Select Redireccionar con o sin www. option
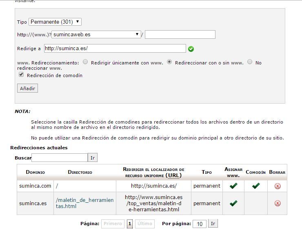Screen dimensions: 302x237 click(169, 62)
